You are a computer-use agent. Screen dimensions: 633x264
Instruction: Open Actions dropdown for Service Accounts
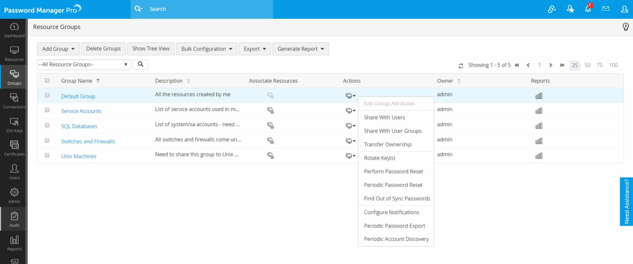coord(350,111)
